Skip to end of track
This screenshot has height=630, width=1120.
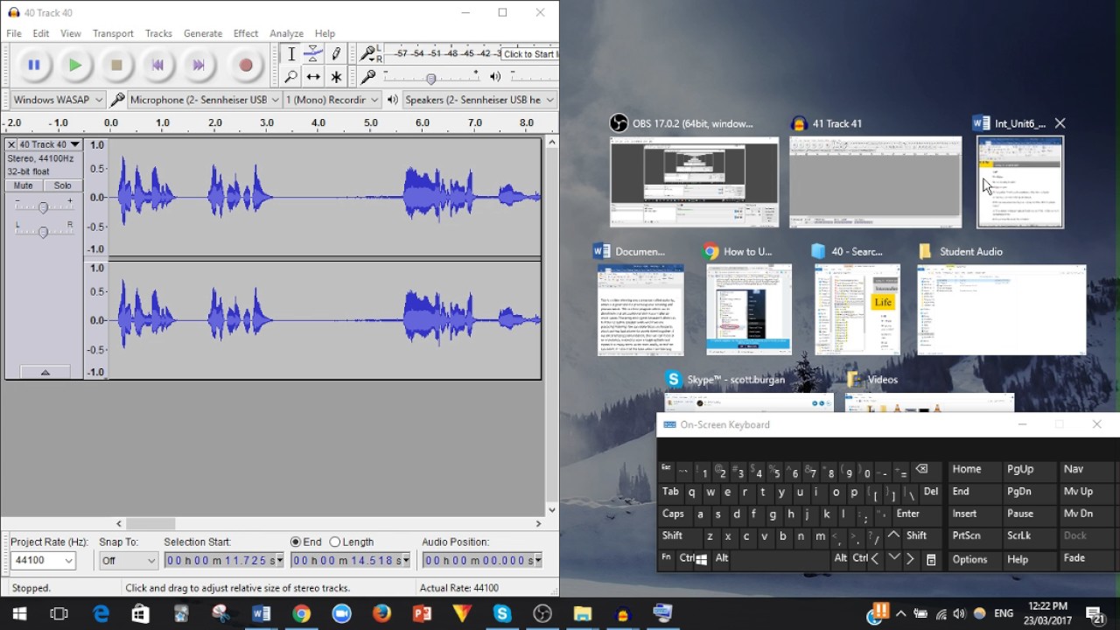(199, 65)
